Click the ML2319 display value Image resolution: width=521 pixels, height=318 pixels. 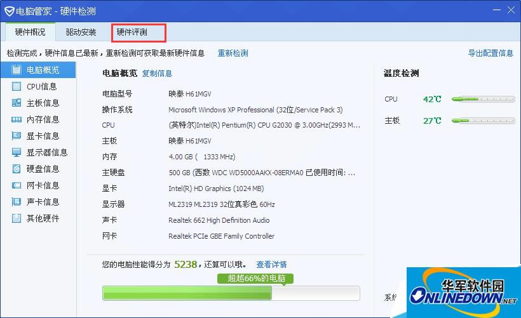point(222,204)
